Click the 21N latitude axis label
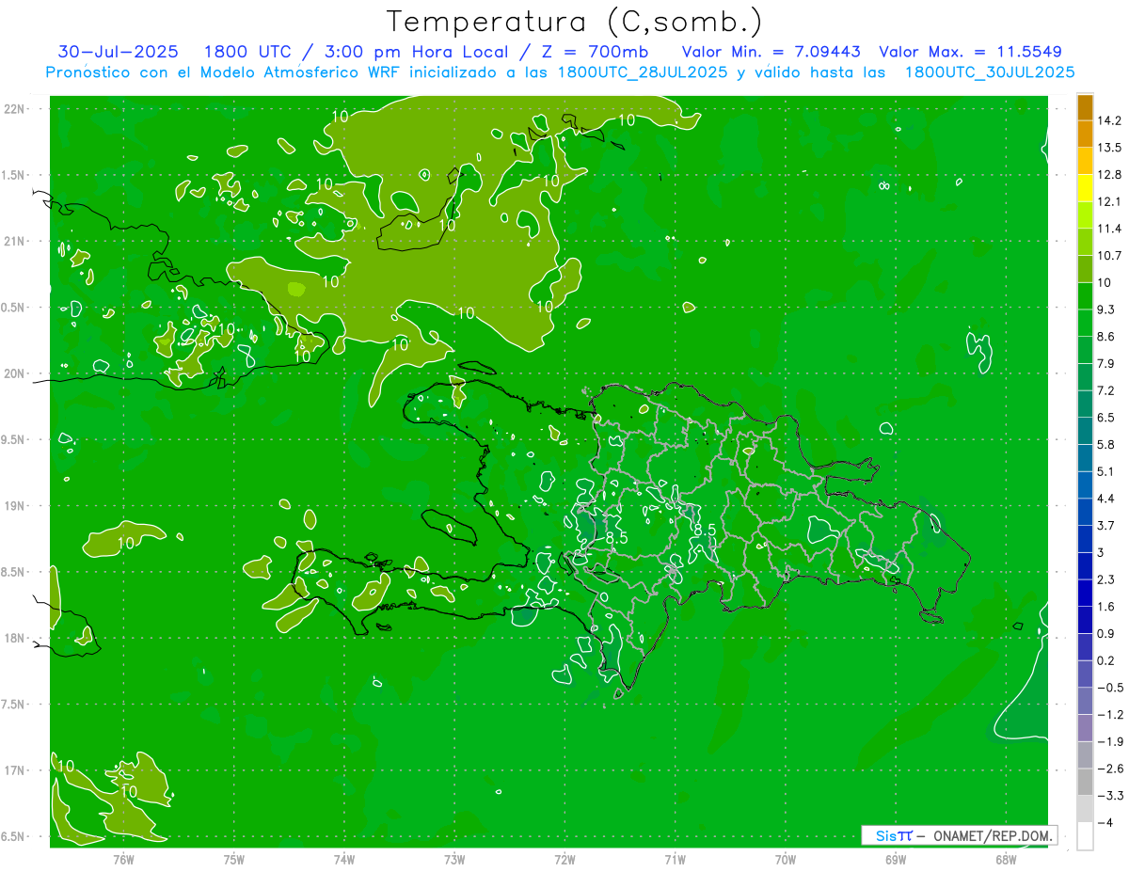1129x872 pixels. pyautogui.click(x=14, y=242)
